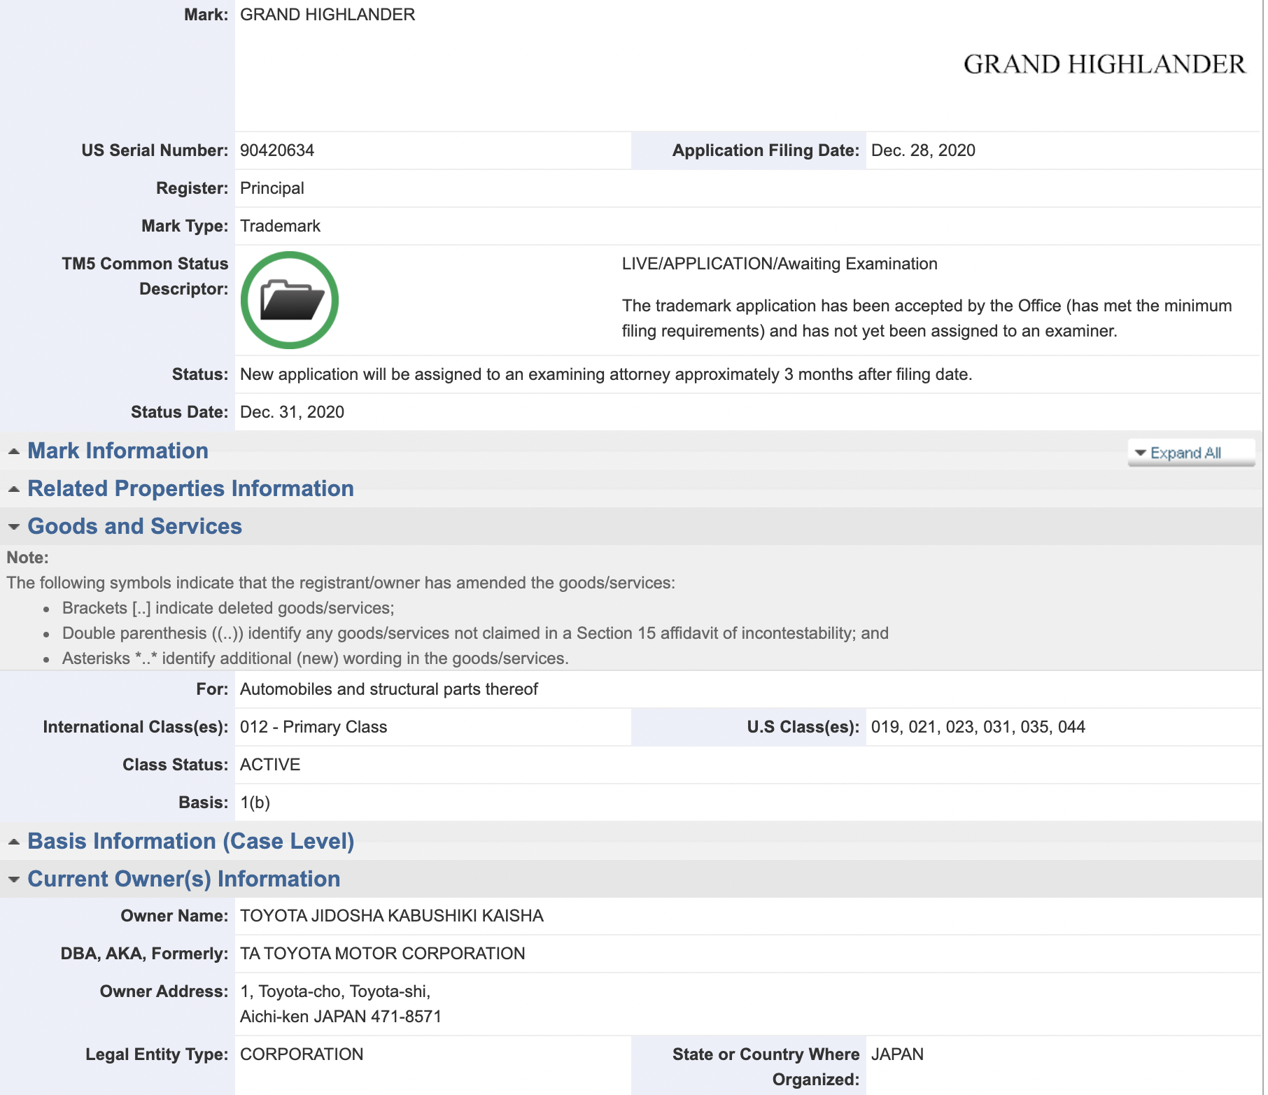Click the arrow icon next to Related Properties Information

14,490
